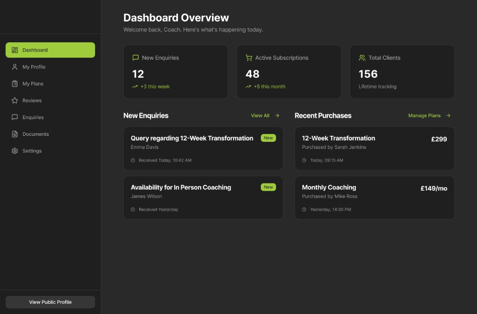Click the Dashboard Overview heading
This screenshot has height=314, width=477.
[x=176, y=18]
